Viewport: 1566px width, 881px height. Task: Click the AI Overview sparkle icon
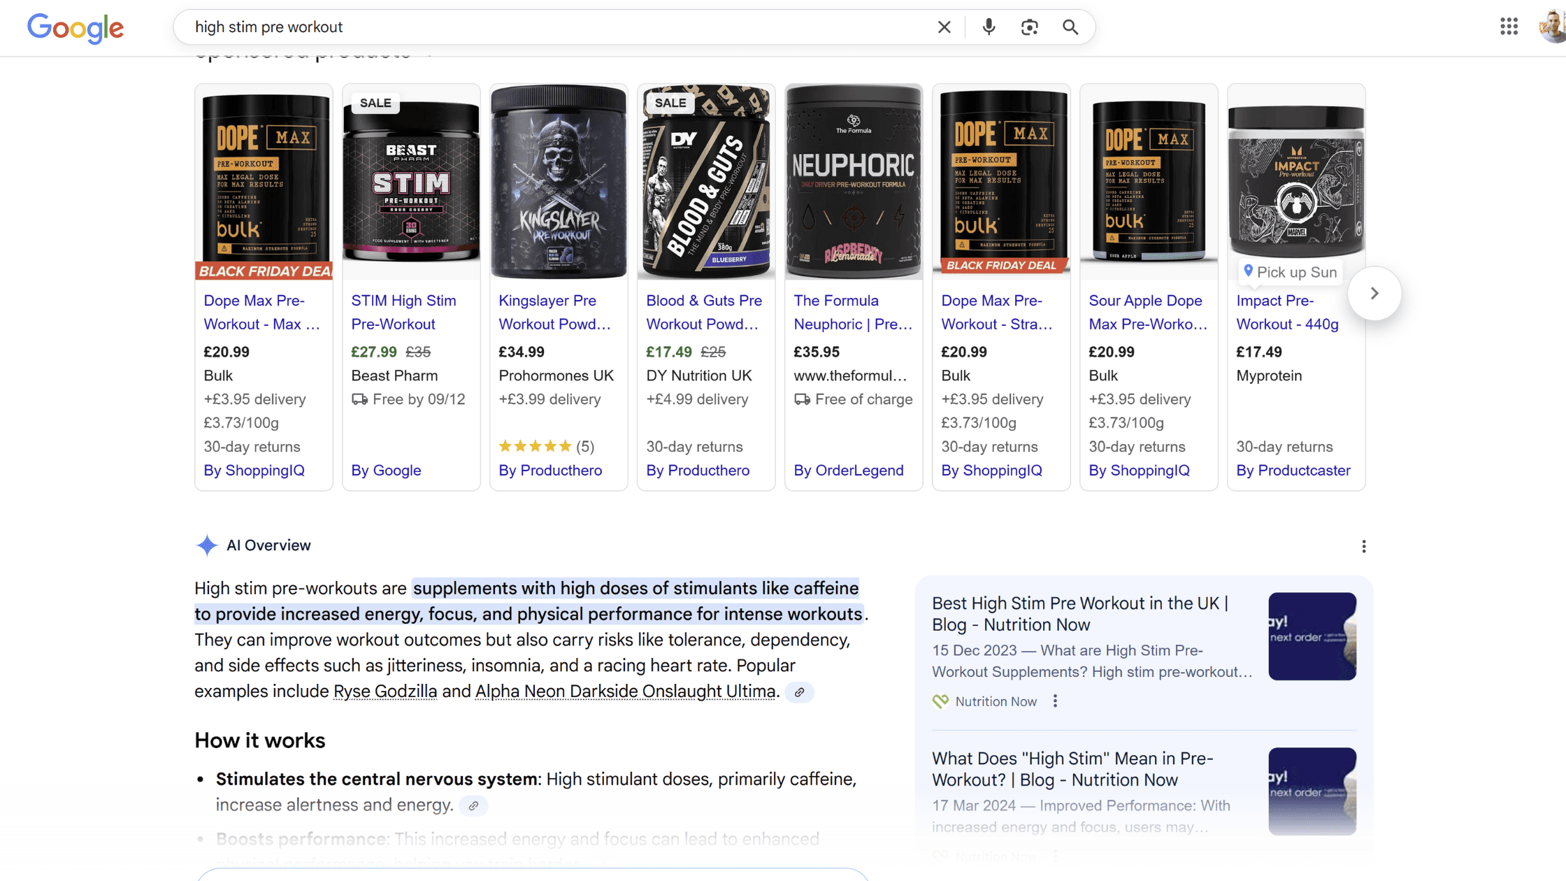(207, 545)
